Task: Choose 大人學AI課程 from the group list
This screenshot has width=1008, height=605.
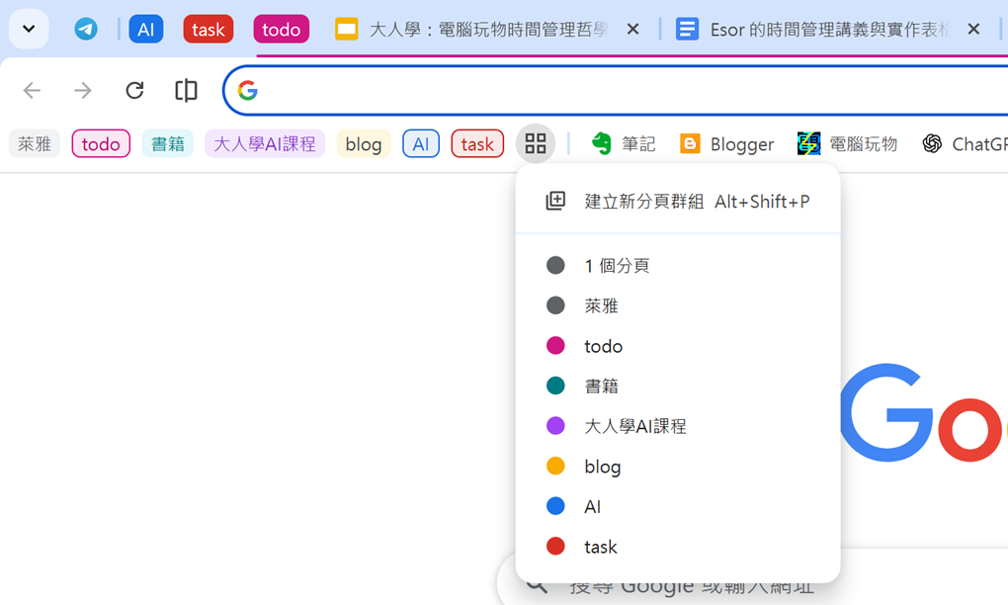Action: pyautogui.click(x=634, y=426)
